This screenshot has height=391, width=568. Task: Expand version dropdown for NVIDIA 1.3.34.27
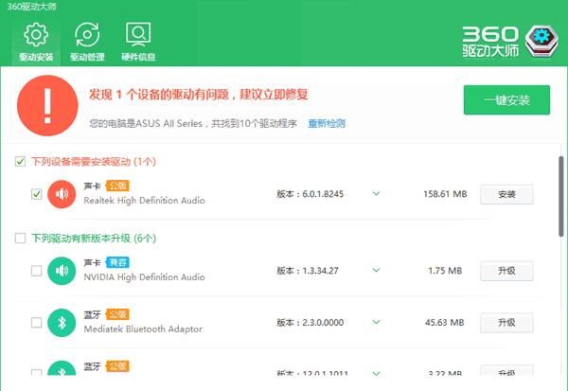(377, 270)
